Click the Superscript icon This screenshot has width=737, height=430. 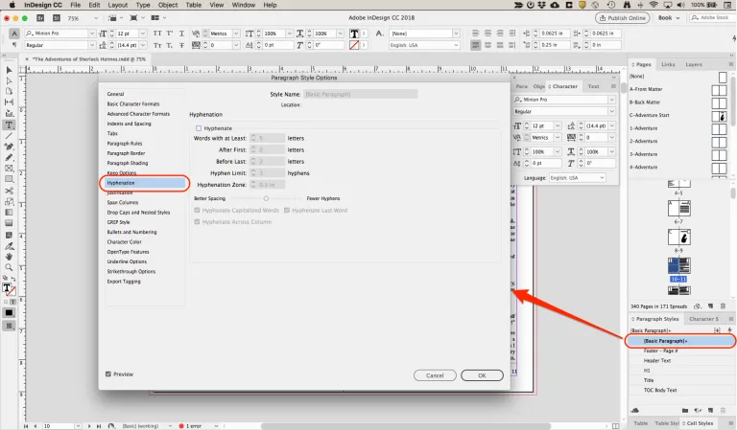tap(169, 34)
